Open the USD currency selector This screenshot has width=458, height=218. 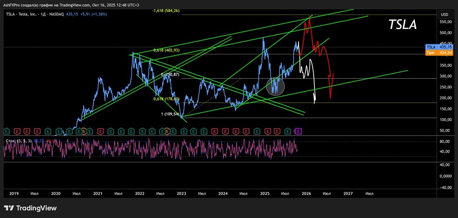click(445, 15)
